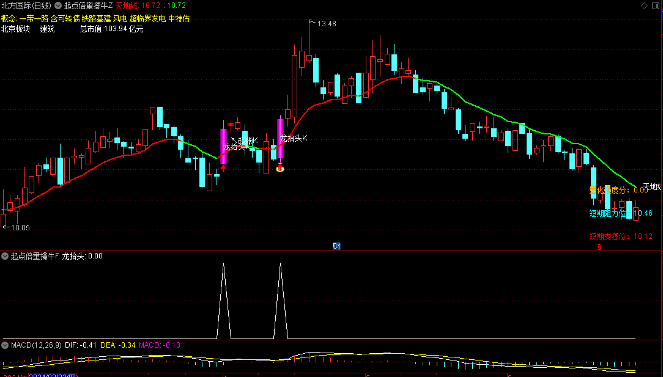
Task: Click the 天地线 label at line end
Action: point(653,186)
